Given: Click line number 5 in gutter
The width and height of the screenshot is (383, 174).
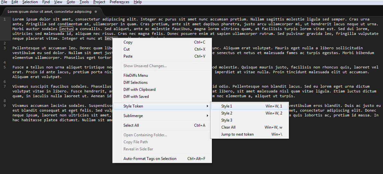Looking at the screenshot, I should pos(4,67).
